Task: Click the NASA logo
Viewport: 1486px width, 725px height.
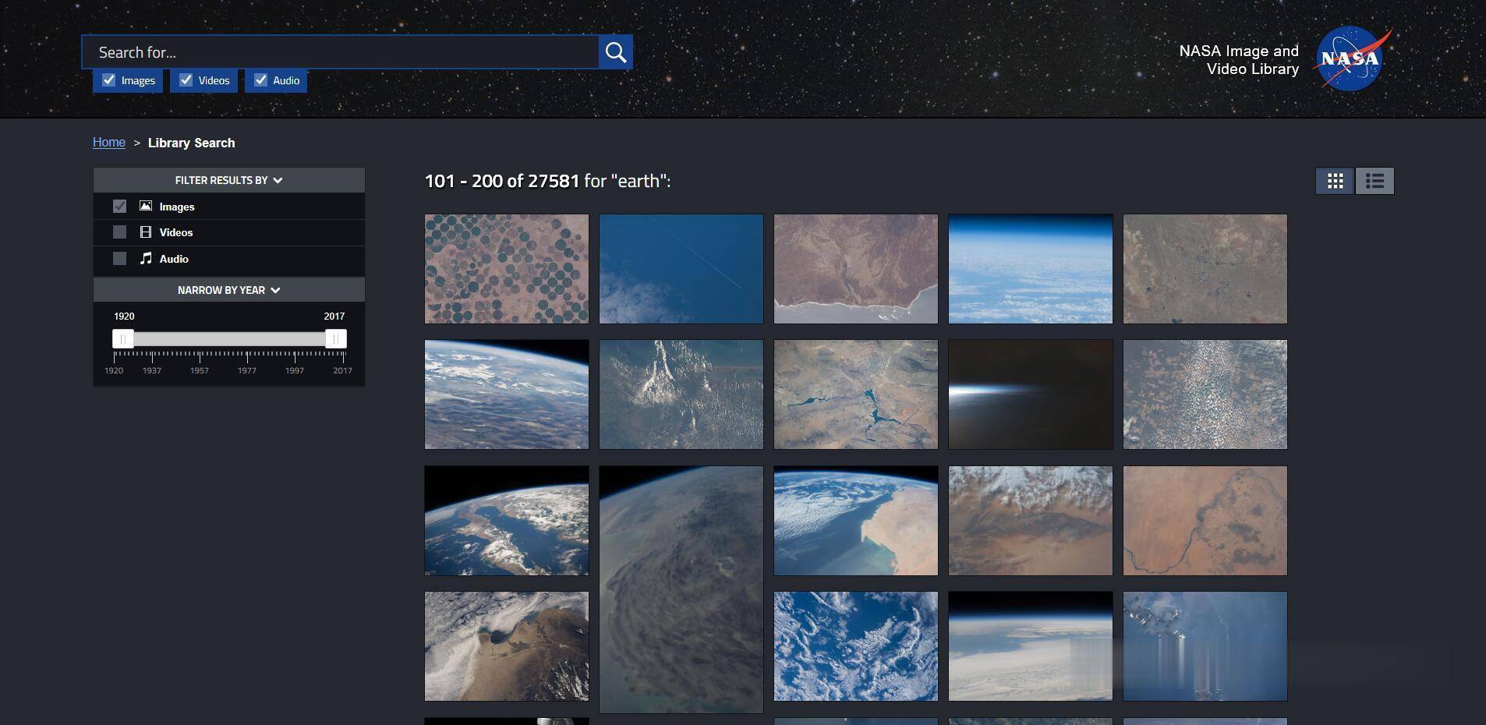Action: pyautogui.click(x=1350, y=59)
